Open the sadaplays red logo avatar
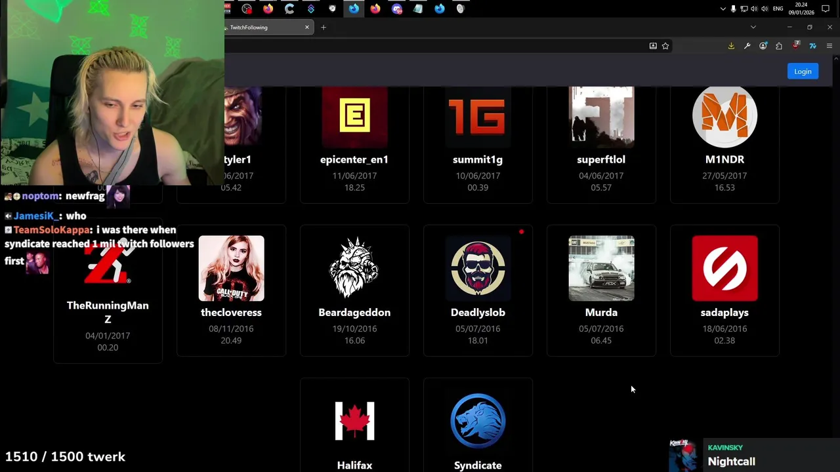This screenshot has width=840, height=472. [724, 268]
